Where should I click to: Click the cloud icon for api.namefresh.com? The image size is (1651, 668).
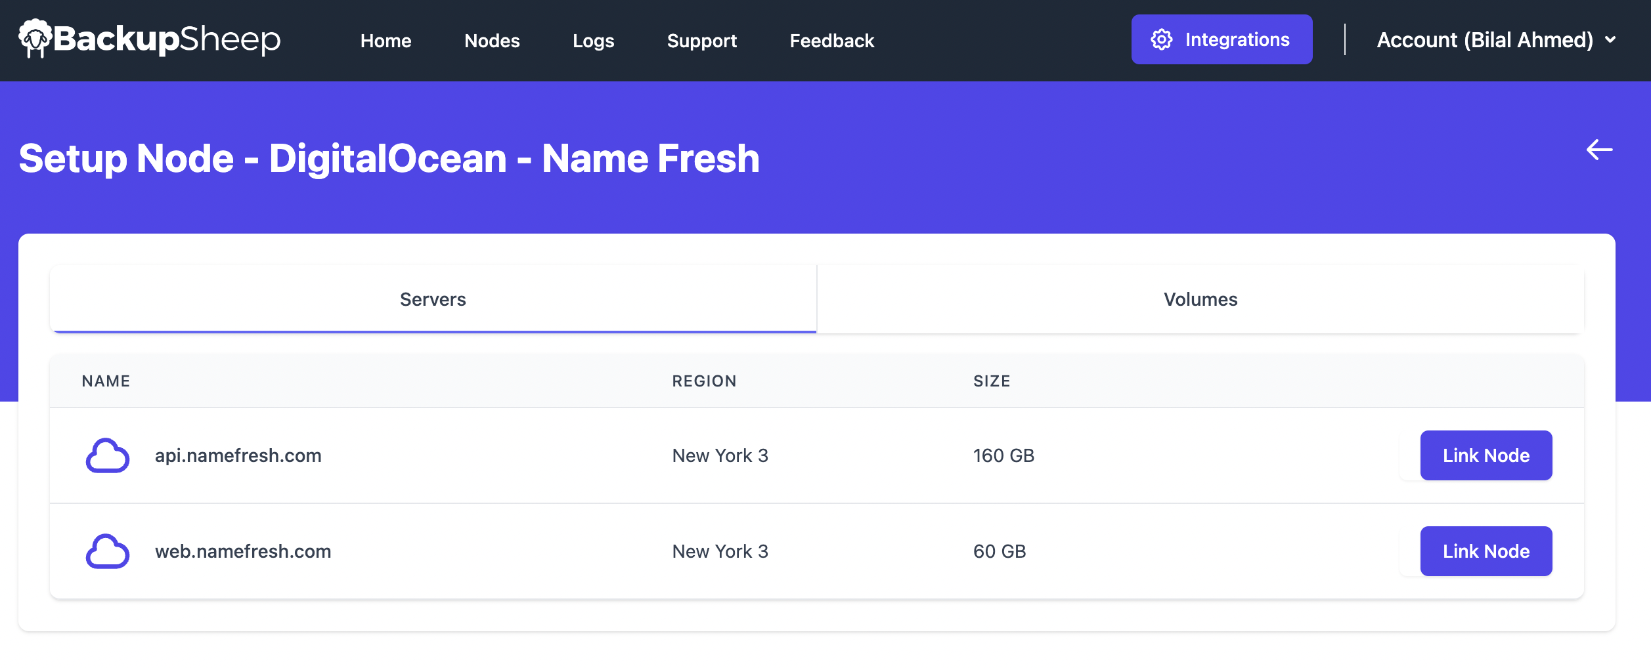click(x=108, y=455)
